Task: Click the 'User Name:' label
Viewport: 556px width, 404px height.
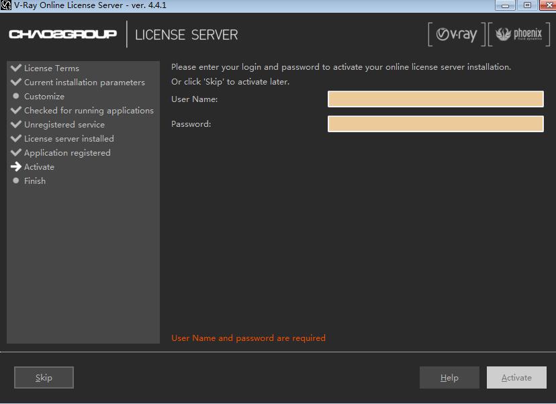Action: [x=194, y=99]
